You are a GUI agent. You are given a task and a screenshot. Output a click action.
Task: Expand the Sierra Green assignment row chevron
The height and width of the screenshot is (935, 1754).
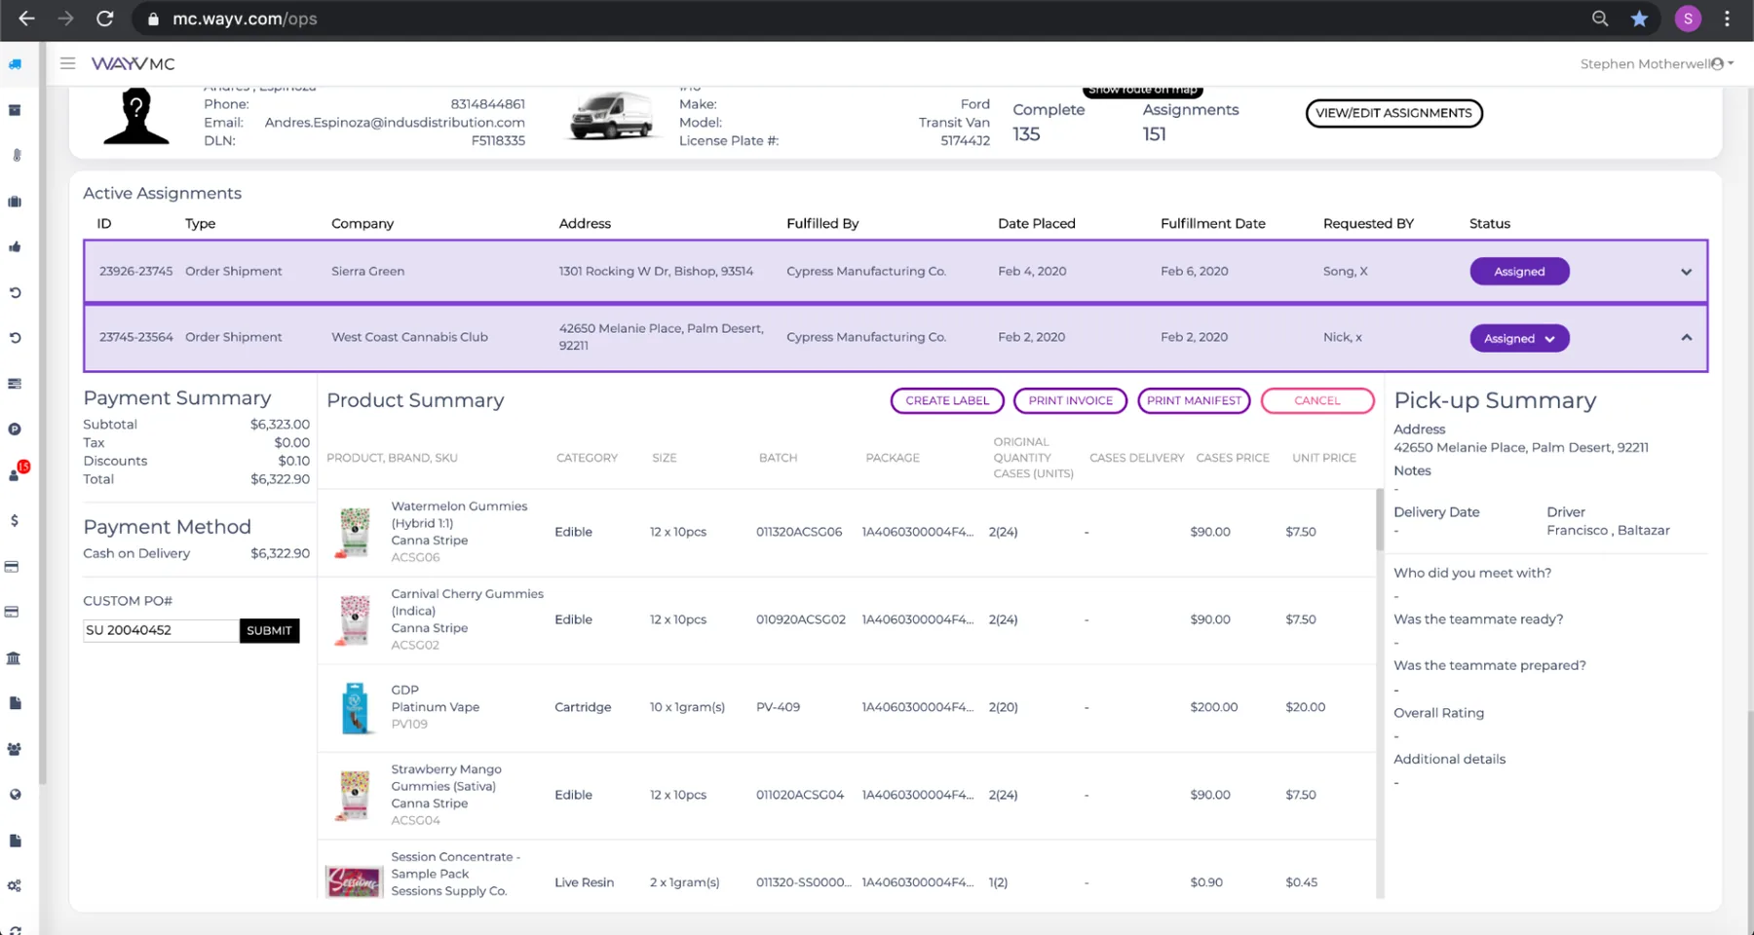1687,272
